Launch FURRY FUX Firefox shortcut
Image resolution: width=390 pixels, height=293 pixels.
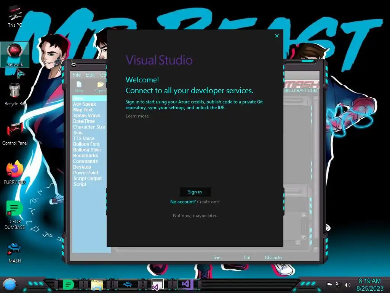tap(15, 172)
